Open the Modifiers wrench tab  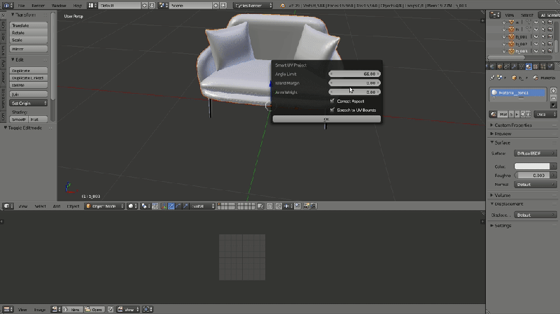[x=514, y=66]
